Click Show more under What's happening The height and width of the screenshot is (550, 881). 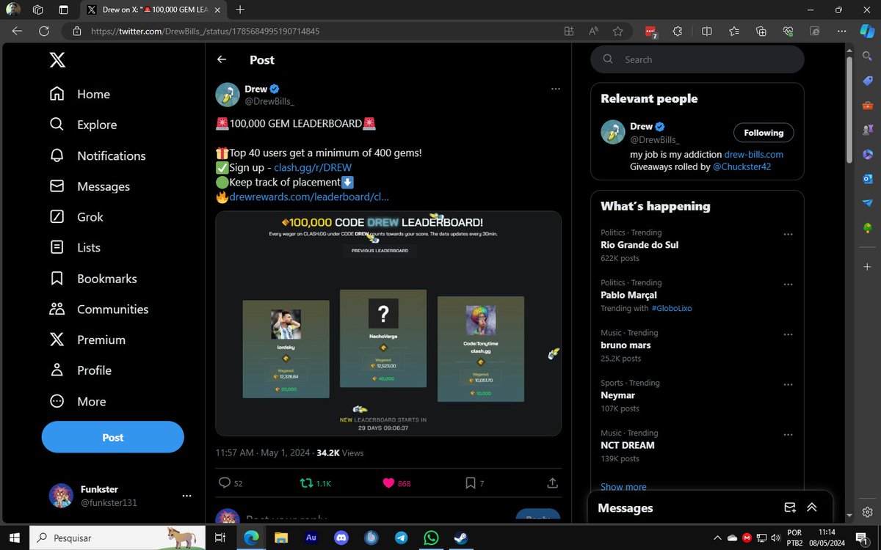coord(623,487)
